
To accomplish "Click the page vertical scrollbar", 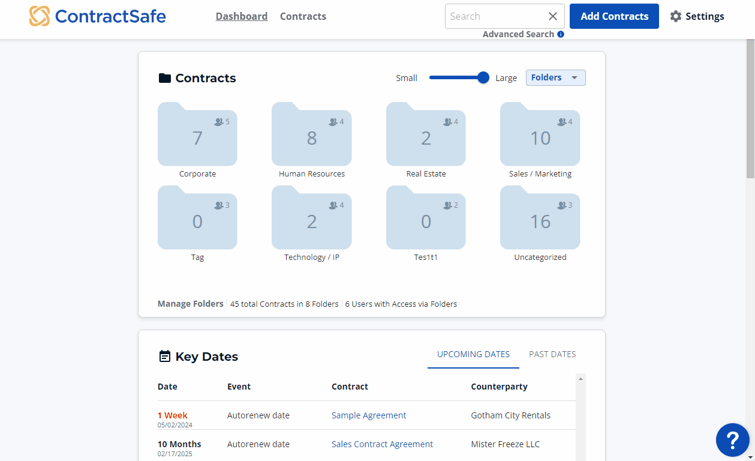I will pos(750,108).
